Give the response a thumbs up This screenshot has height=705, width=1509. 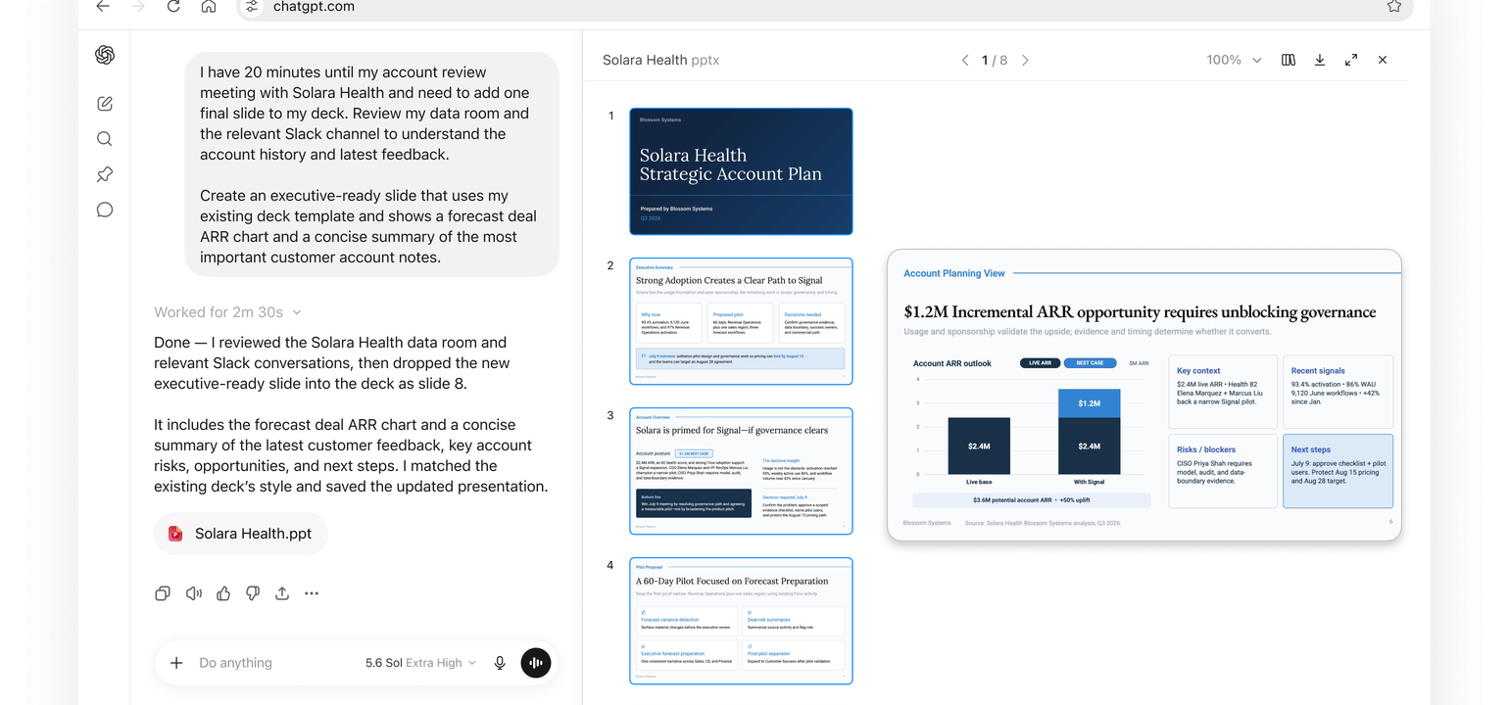click(223, 593)
